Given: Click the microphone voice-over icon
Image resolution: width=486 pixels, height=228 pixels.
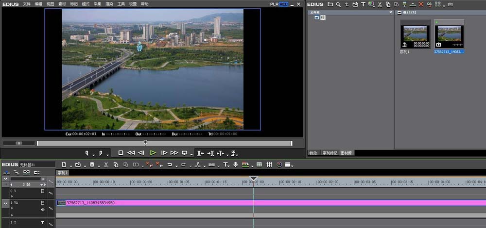Looking at the screenshot, I should point(235,165).
